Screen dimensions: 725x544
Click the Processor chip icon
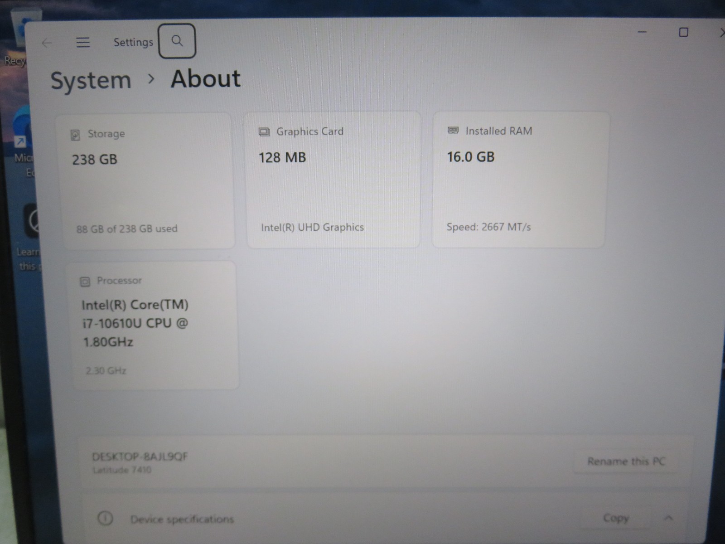pos(85,282)
